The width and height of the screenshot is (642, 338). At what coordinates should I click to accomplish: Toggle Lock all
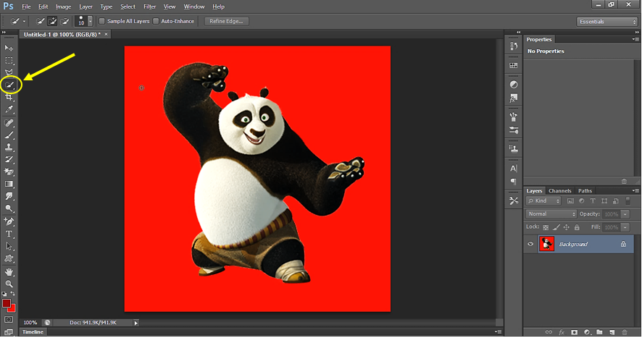click(577, 227)
